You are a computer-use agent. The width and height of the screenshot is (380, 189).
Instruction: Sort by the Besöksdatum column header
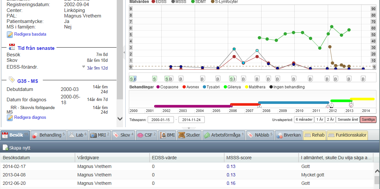pos(38,158)
